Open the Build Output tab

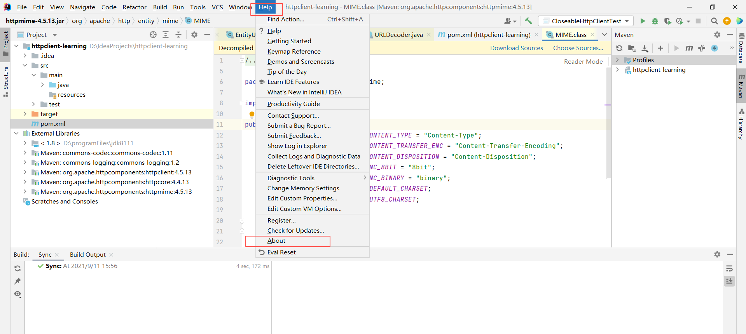click(88, 254)
